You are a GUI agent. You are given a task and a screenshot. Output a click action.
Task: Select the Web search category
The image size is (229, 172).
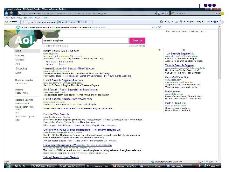[27, 51]
